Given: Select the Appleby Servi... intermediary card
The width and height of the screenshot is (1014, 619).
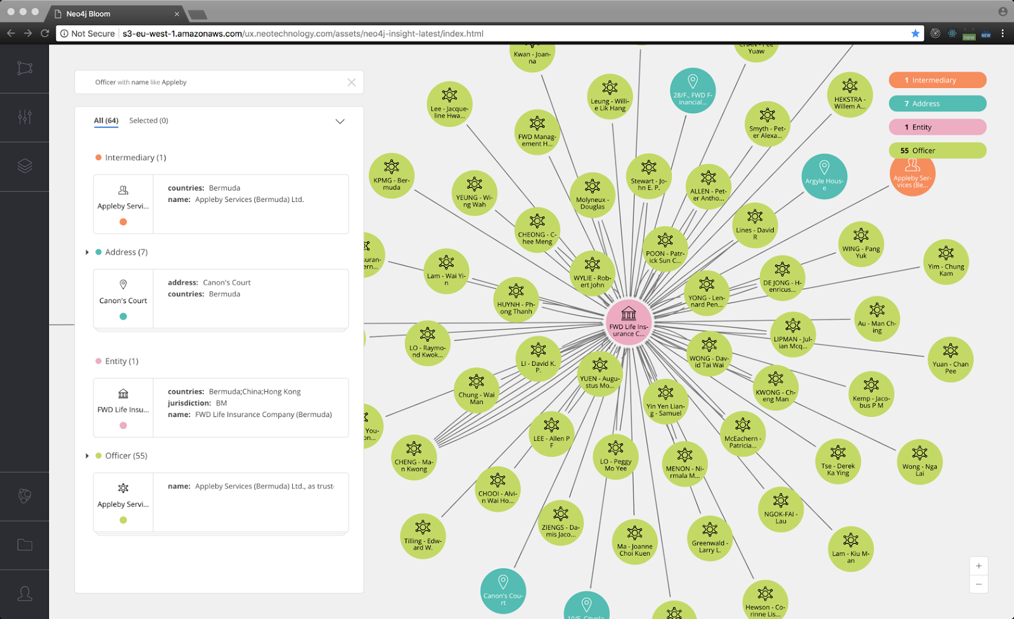Looking at the screenshot, I should coord(221,204).
